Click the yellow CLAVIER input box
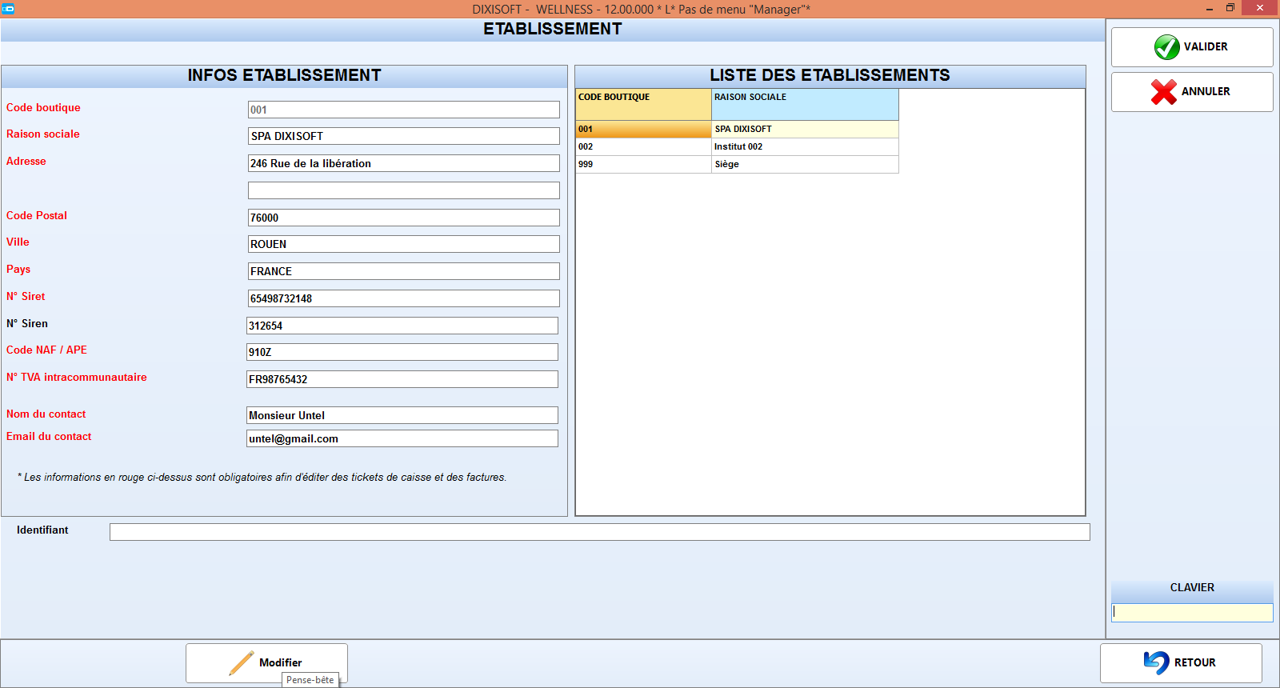 pyautogui.click(x=1192, y=612)
